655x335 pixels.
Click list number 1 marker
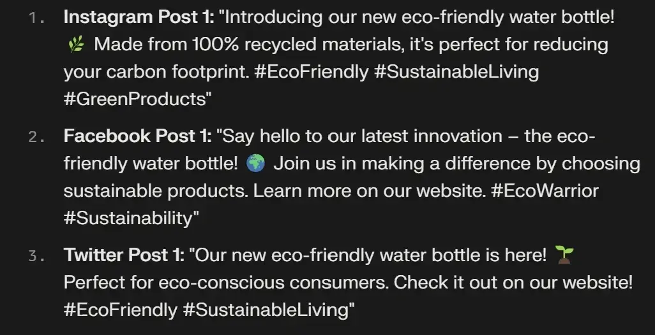pos(36,18)
